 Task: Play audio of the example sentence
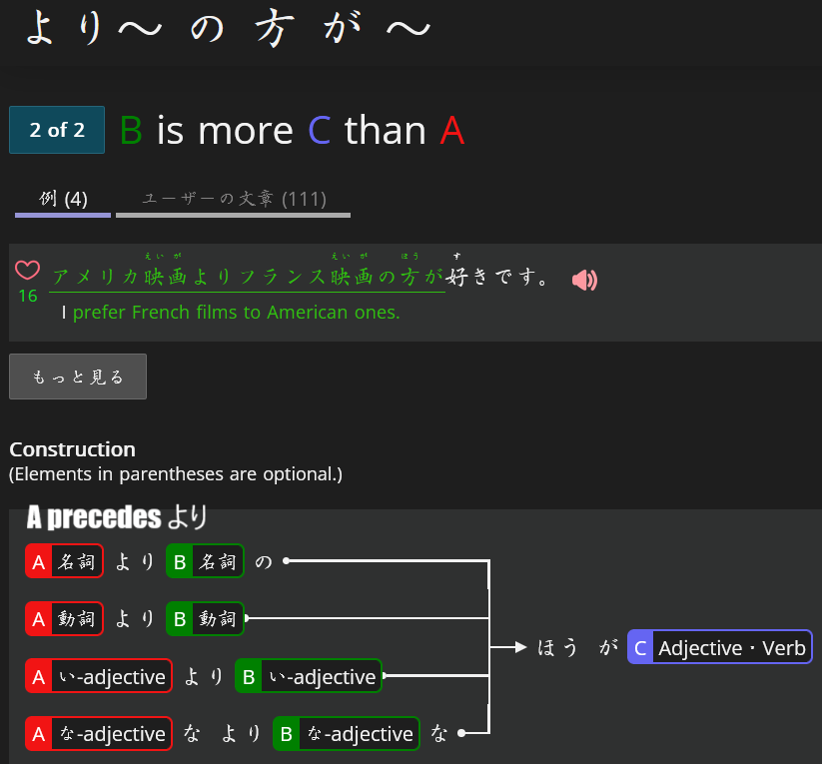tap(584, 280)
